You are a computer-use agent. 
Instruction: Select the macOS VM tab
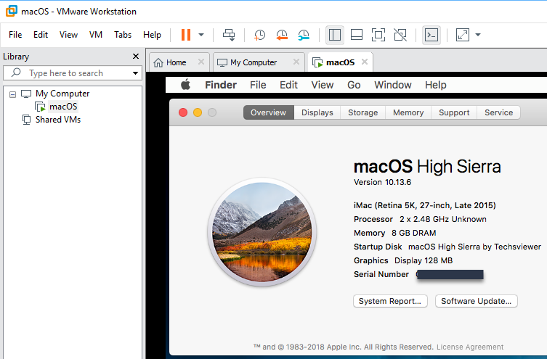coord(340,62)
